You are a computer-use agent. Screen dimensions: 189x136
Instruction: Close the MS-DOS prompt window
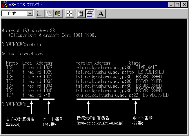184,4
